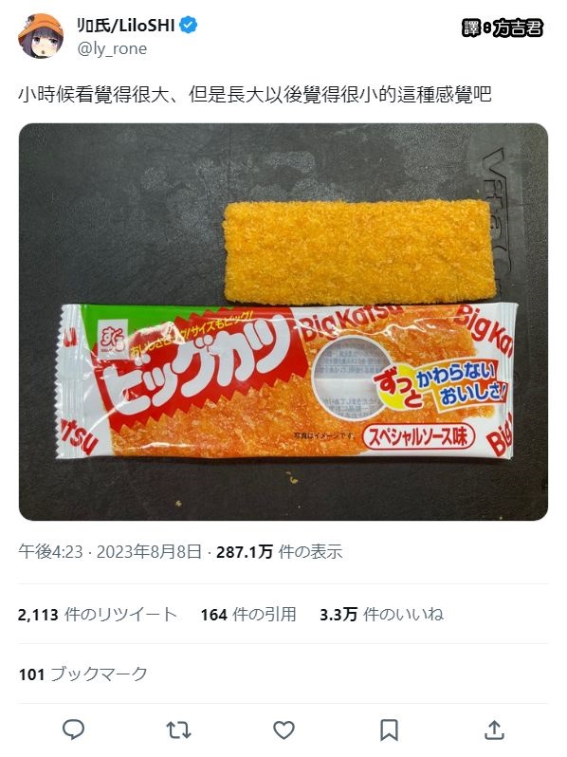
Task: View the 2,113 retweets list
Action: click(x=97, y=615)
